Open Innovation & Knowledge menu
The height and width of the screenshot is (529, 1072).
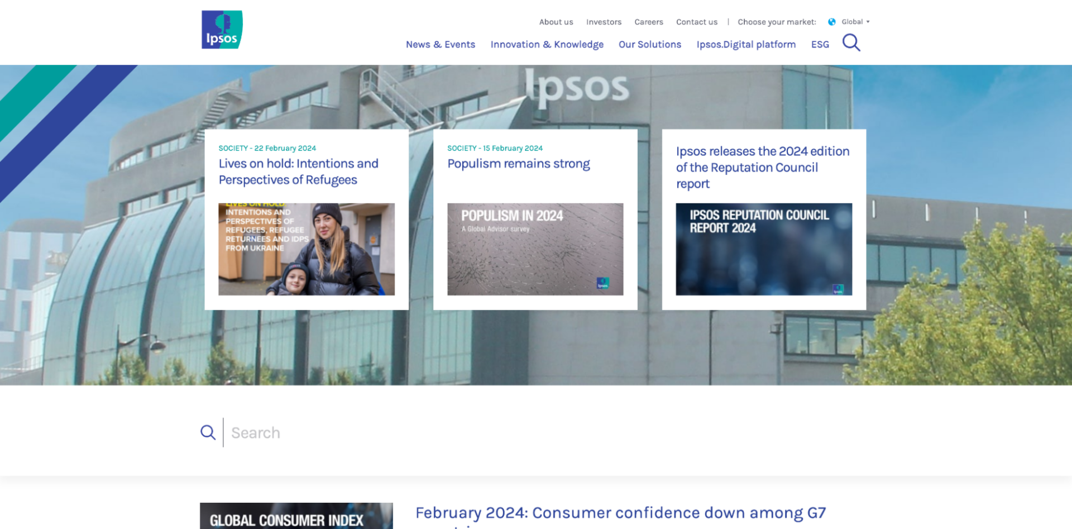tap(547, 45)
